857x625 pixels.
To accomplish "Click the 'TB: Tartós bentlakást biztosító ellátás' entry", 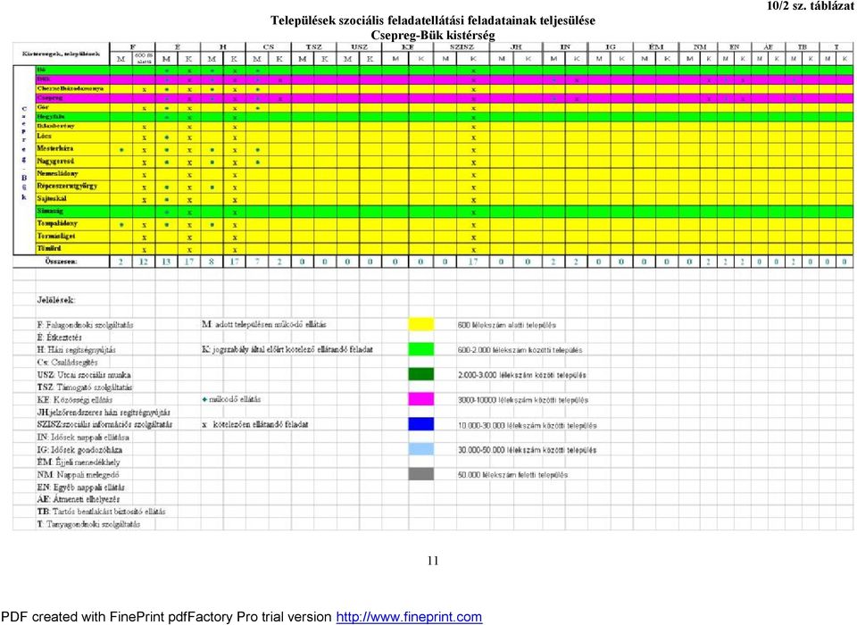I will pos(101,512).
